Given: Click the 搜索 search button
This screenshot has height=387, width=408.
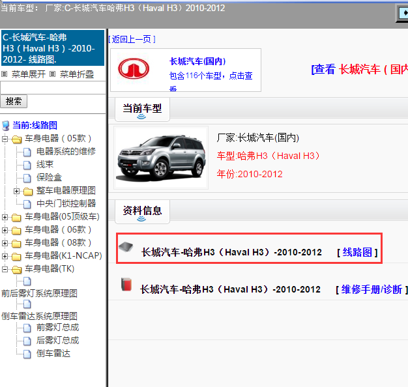Looking at the screenshot, I should [x=14, y=101].
